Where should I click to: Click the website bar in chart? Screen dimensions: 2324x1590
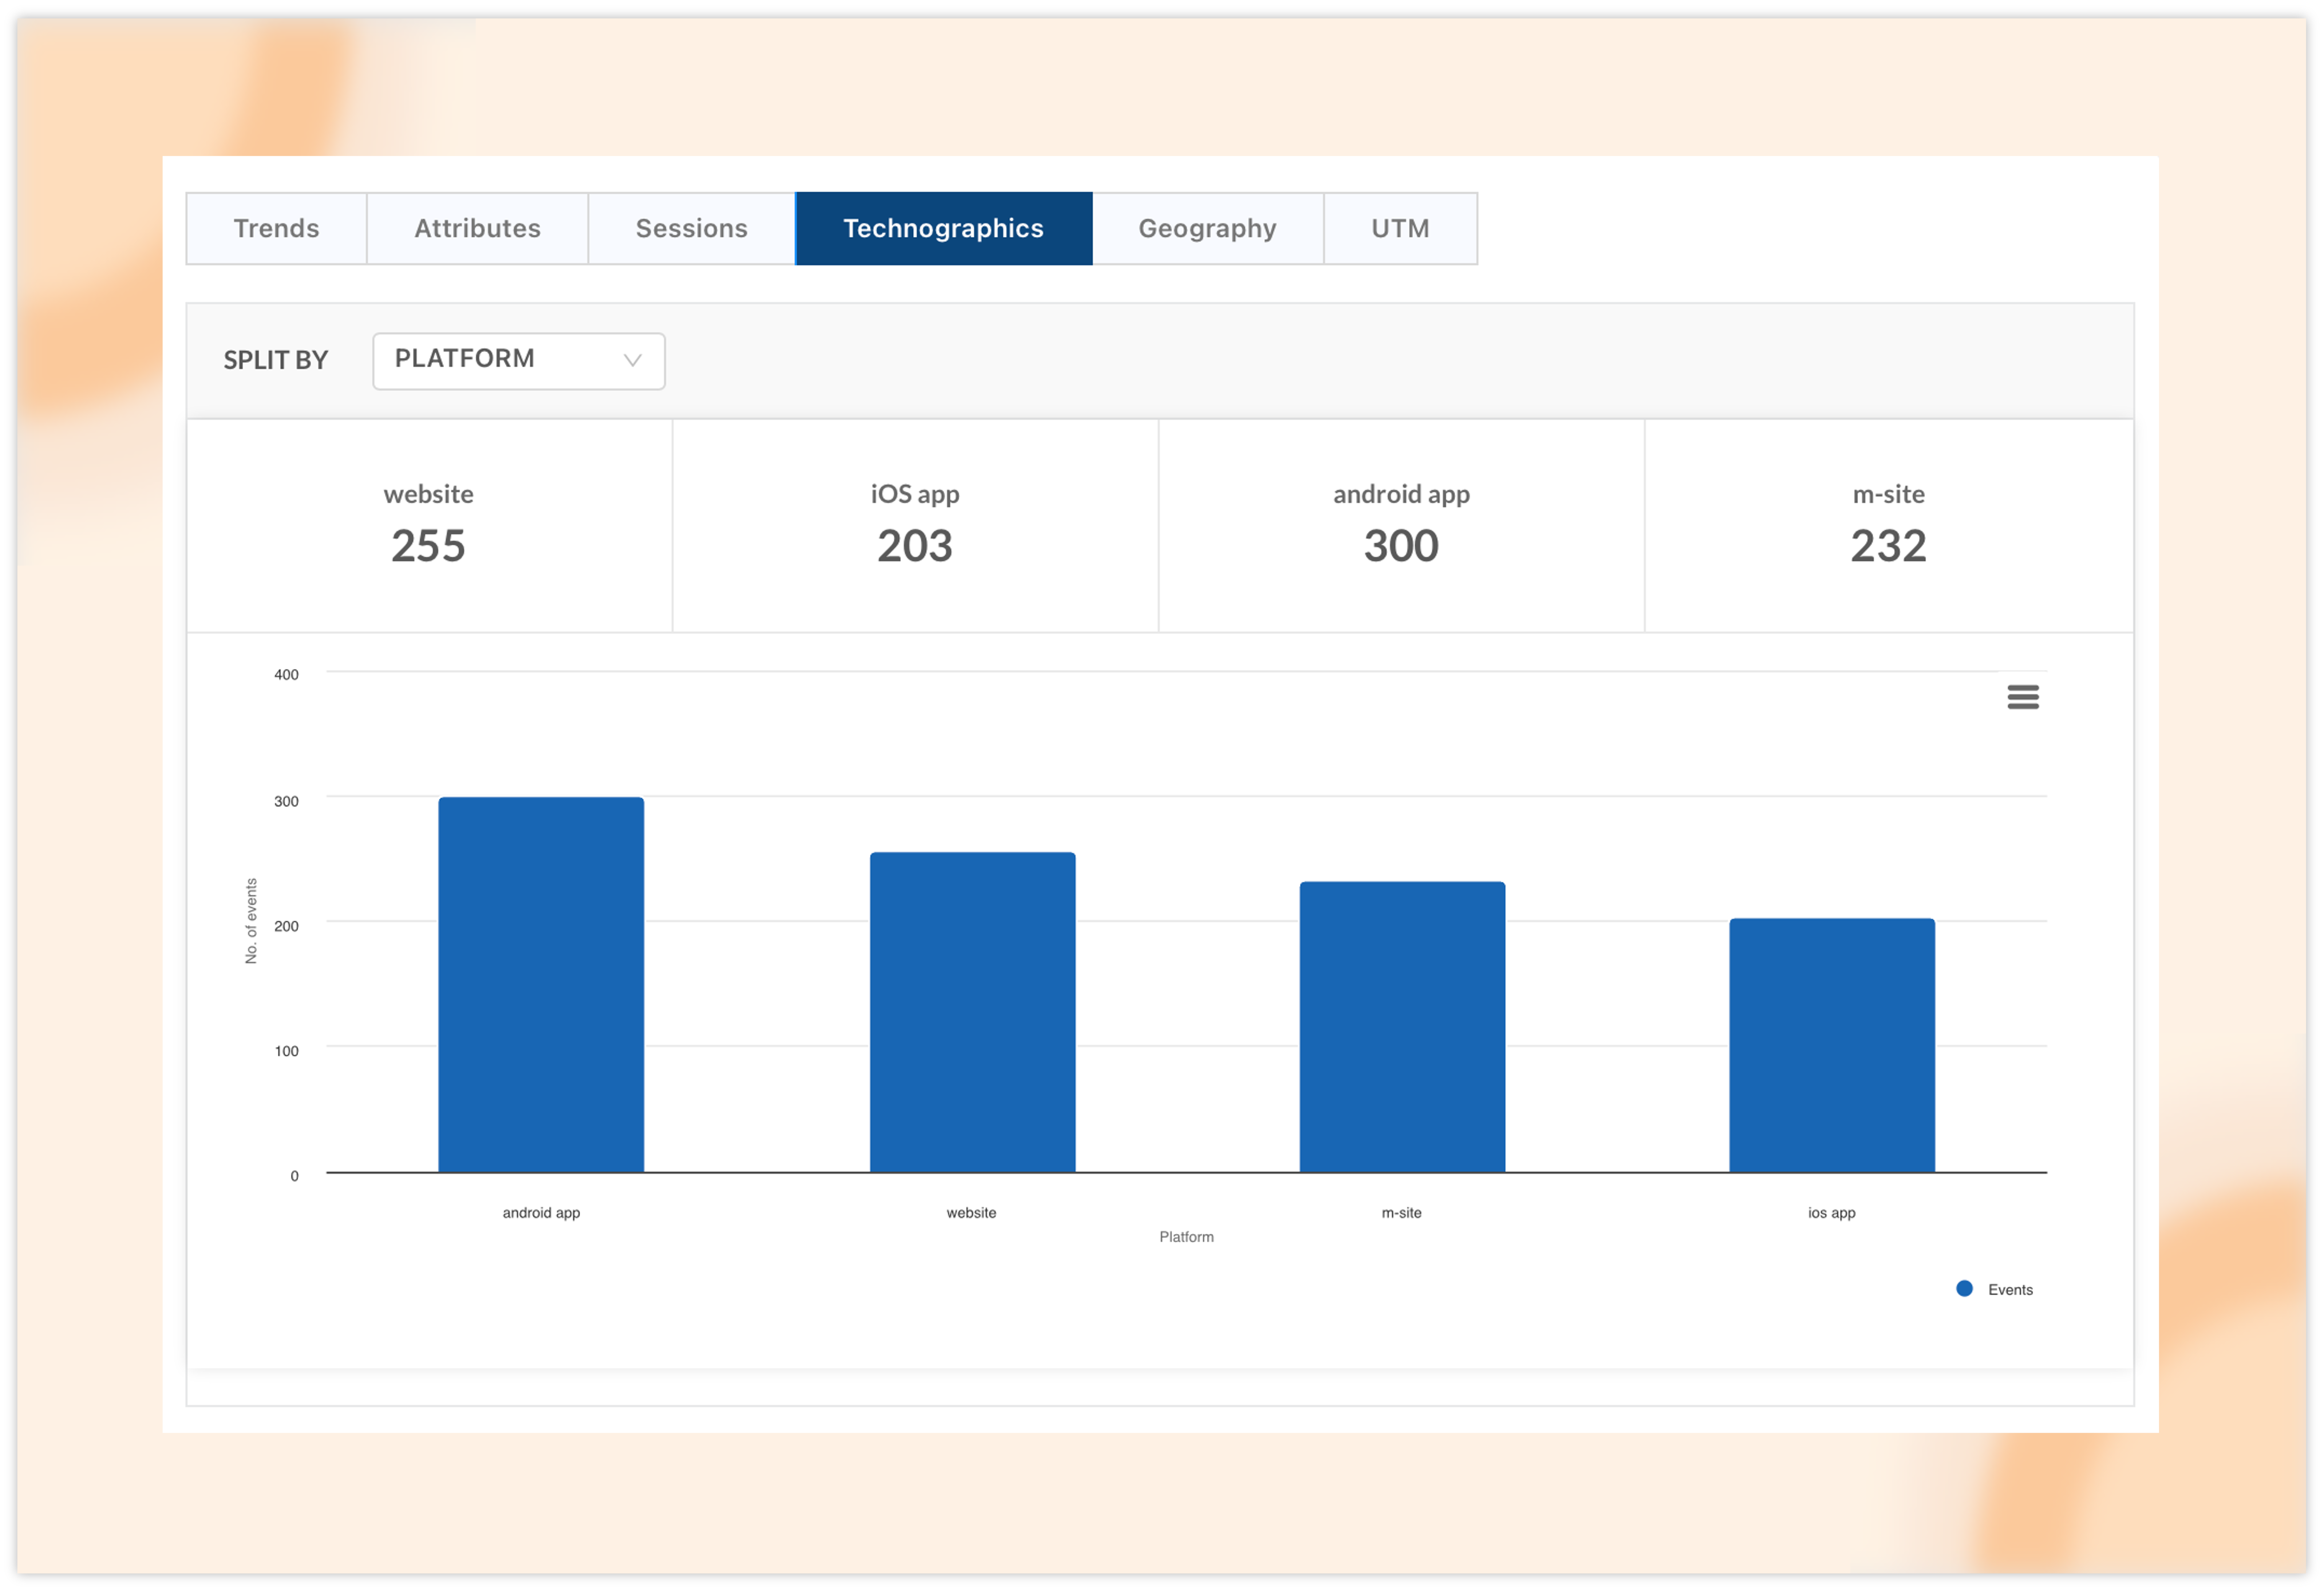[972, 1012]
